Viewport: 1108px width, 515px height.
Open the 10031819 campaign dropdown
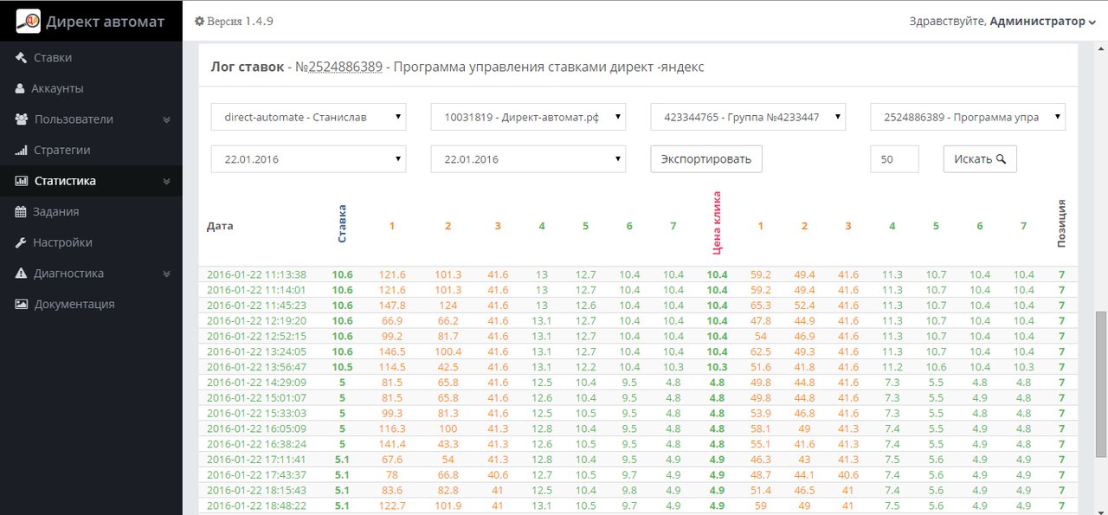(x=528, y=117)
